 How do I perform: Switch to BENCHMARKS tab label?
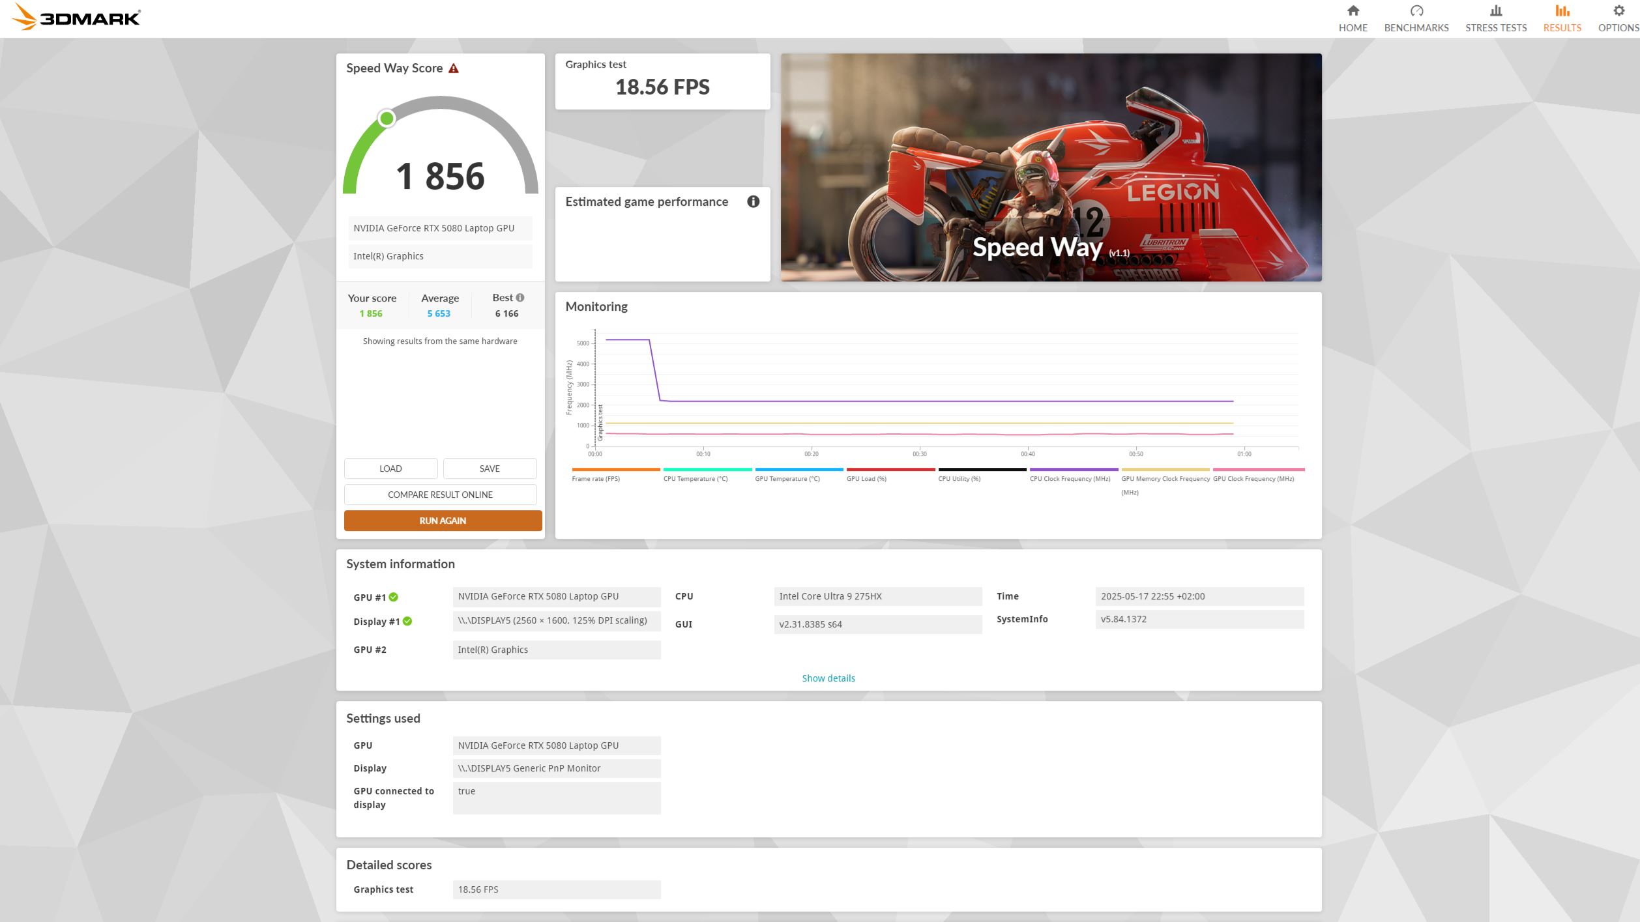pos(1416,28)
